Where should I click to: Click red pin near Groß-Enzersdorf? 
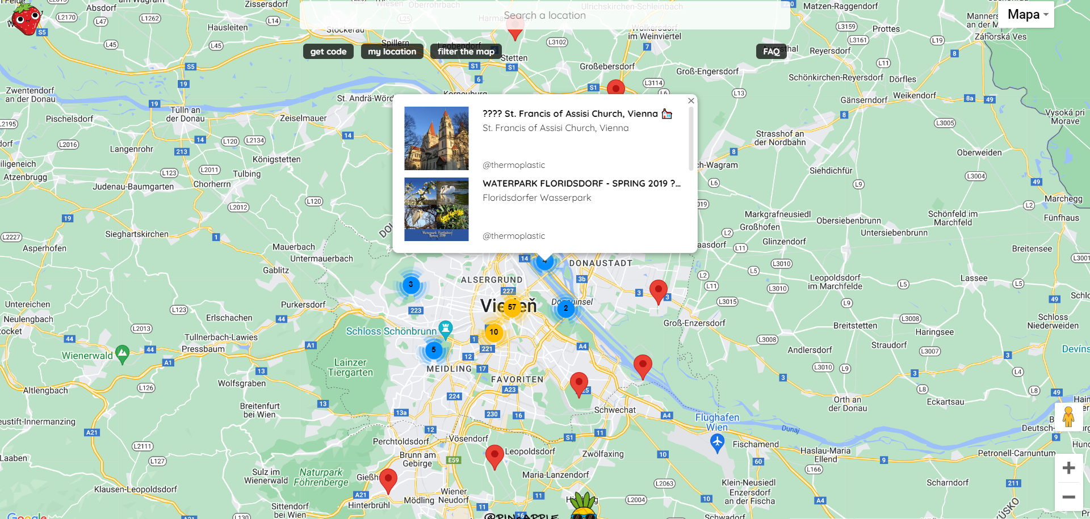click(x=659, y=292)
